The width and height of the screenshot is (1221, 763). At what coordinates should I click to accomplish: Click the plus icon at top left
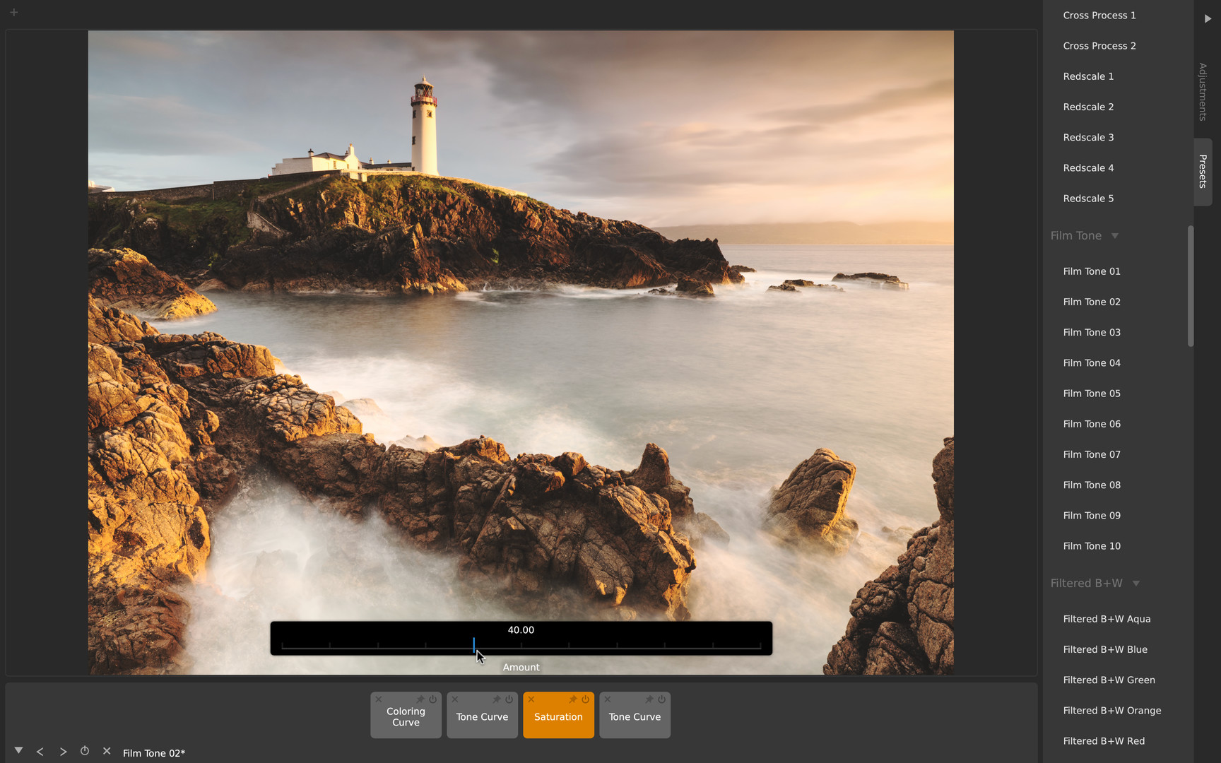tap(13, 12)
